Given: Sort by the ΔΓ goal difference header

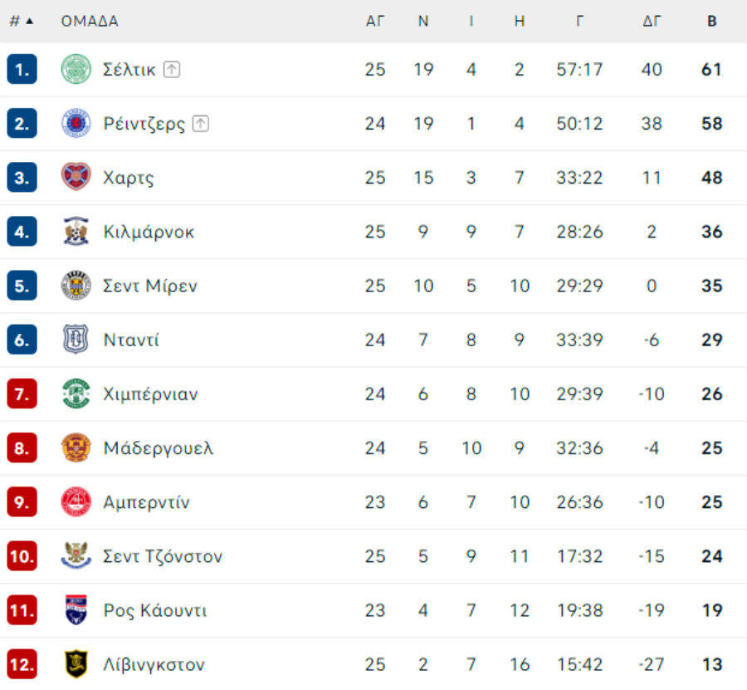Looking at the screenshot, I should pos(652,21).
